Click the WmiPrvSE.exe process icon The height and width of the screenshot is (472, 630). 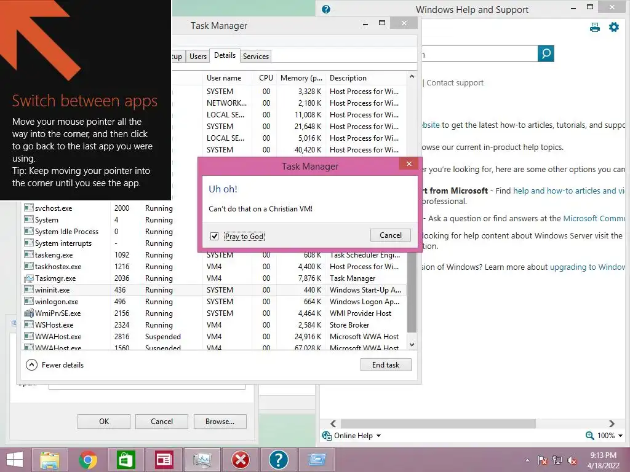point(28,313)
